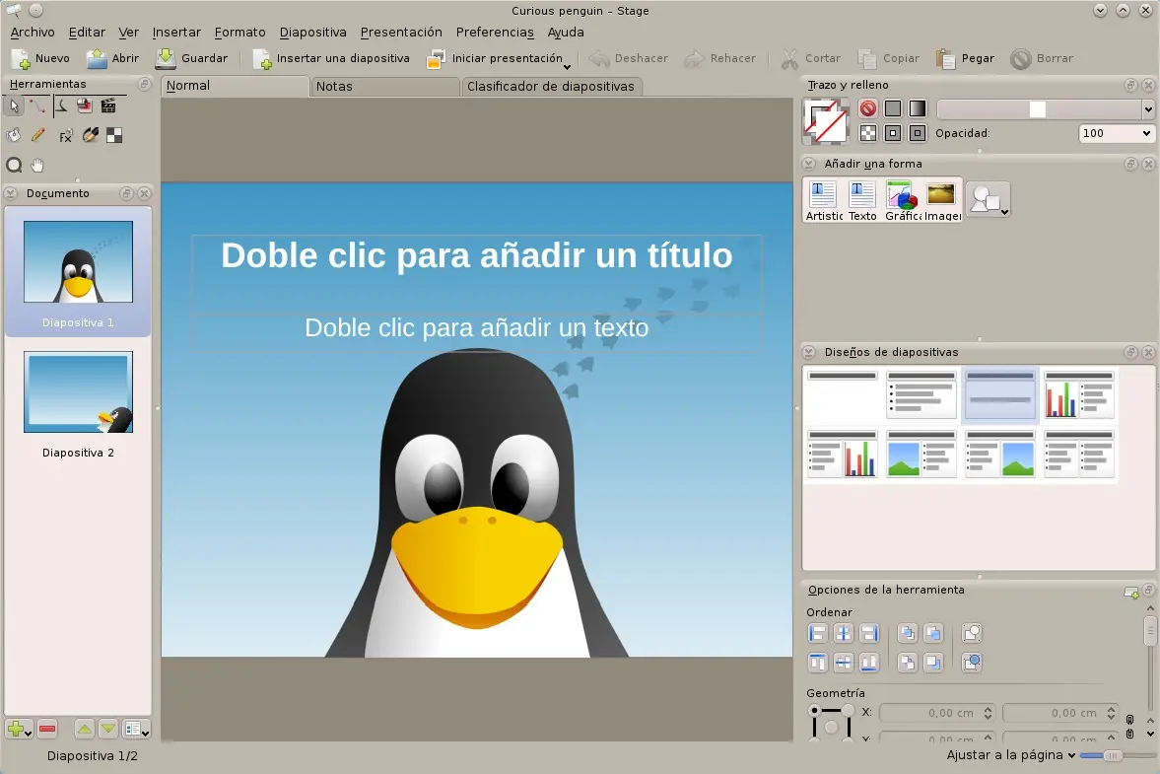The height and width of the screenshot is (774, 1160).
Task: Click the stroke and fill preview swatch
Action: (x=826, y=121)
